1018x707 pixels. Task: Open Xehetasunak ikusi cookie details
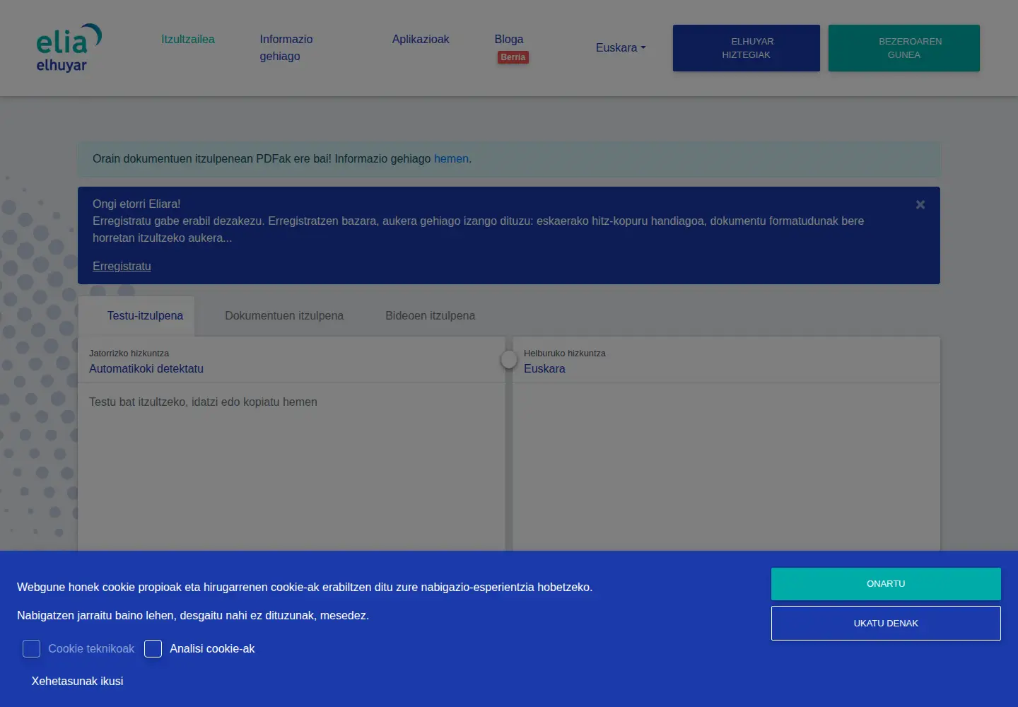pos(77,681)
